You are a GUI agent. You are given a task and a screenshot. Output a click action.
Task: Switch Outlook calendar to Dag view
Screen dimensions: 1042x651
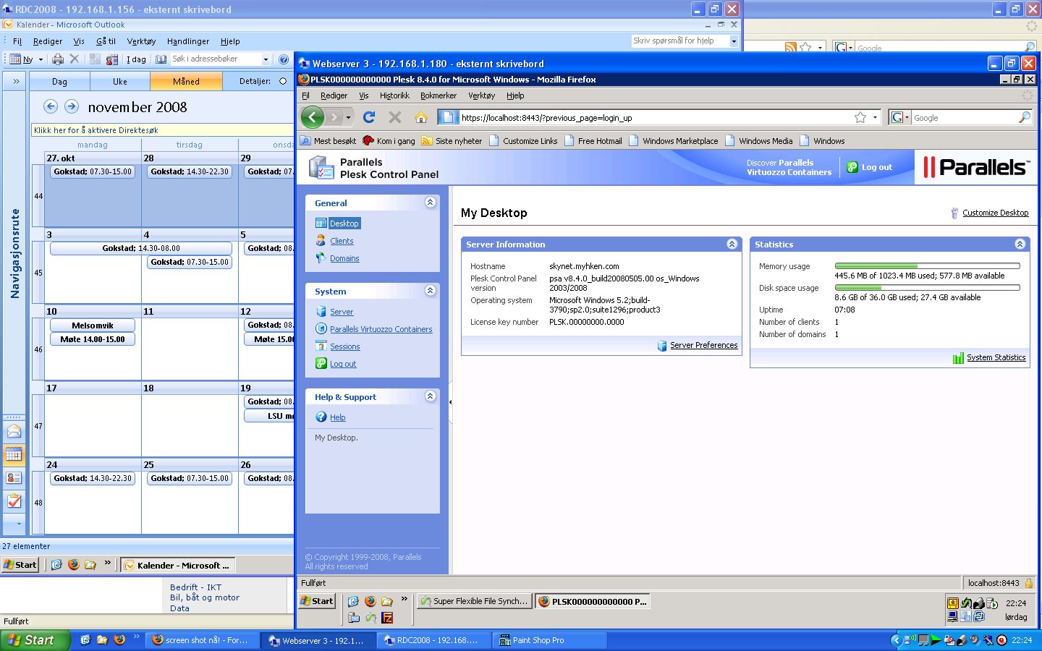tap(60, 82)
